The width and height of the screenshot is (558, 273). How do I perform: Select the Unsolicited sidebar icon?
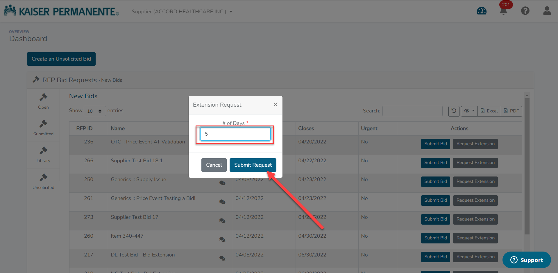43,181
